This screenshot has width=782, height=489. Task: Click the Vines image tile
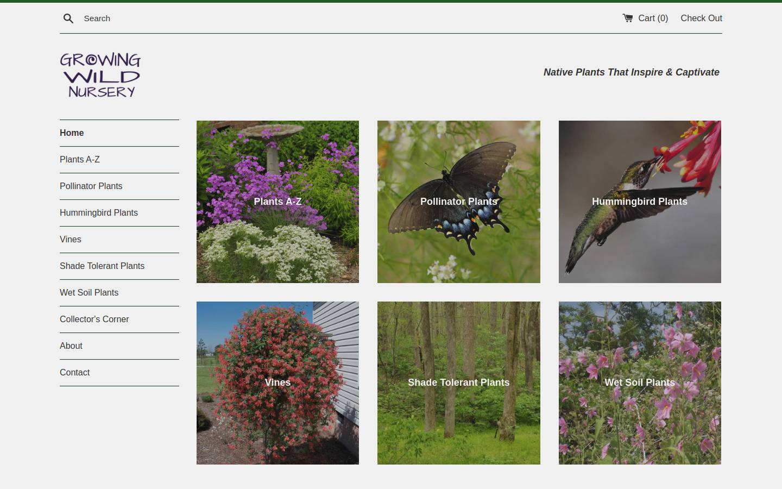[278, 383]
